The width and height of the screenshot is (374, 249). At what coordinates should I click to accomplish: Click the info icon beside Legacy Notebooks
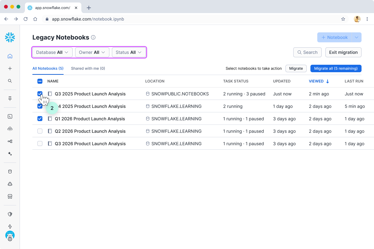(93, 37)
